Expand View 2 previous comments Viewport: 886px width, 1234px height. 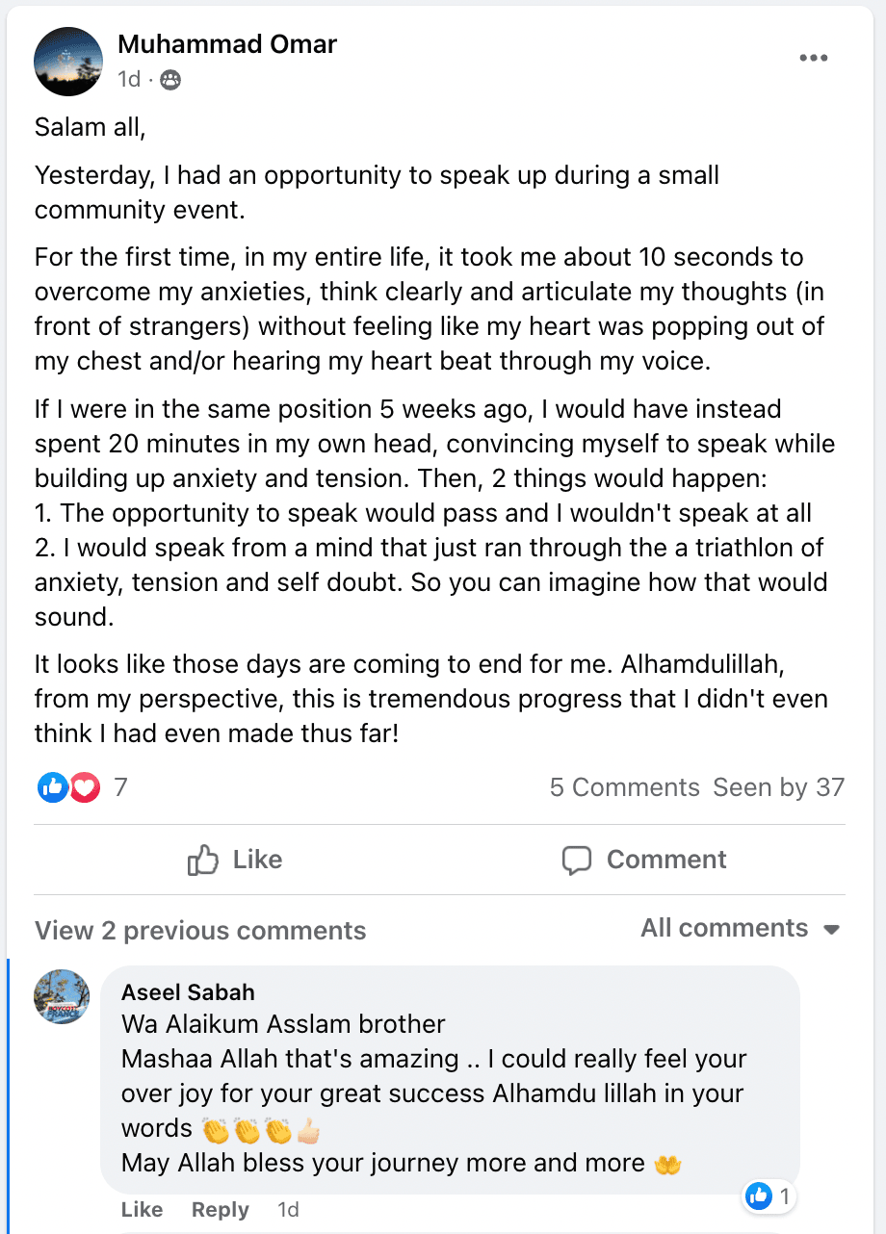[200, 931]
